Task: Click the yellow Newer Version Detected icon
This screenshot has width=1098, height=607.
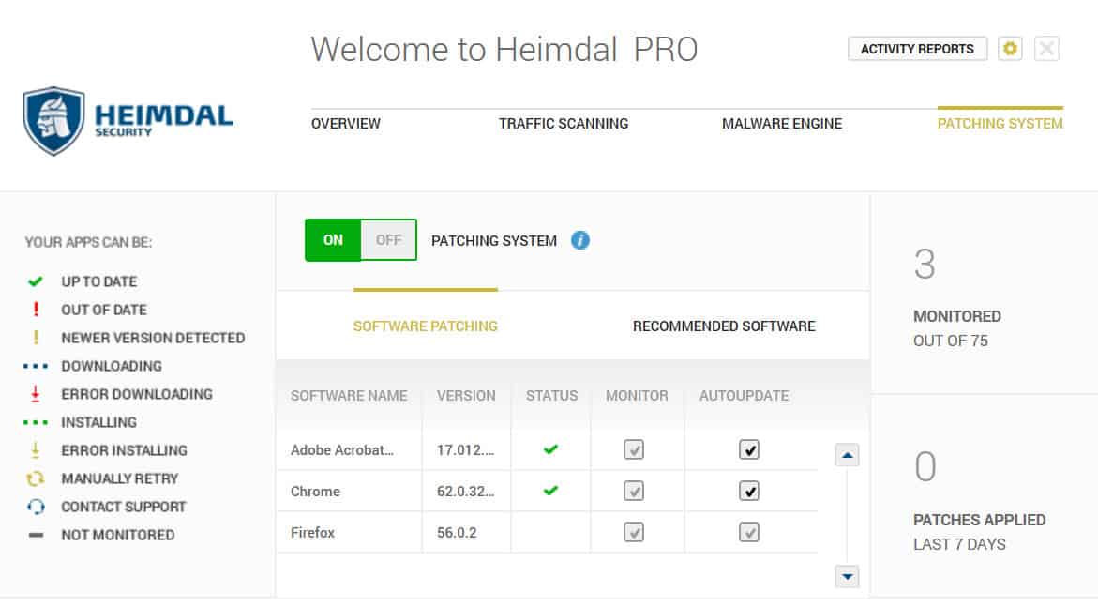Action: click(36, 337)
